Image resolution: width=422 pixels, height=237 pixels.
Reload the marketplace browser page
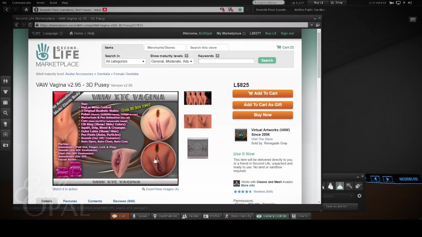30,25
